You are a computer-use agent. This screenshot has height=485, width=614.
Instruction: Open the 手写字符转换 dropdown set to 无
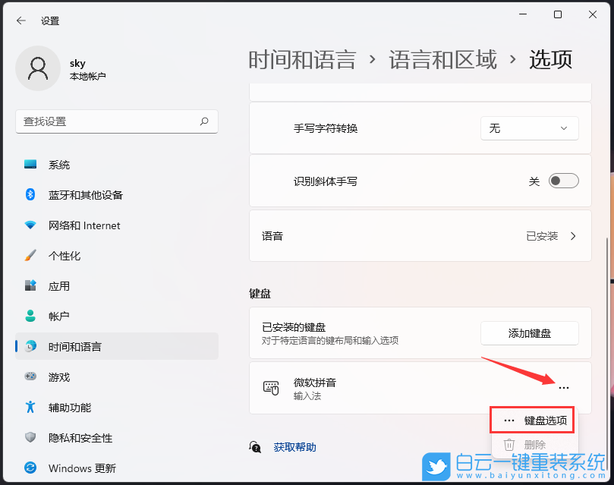pos(529,128)
